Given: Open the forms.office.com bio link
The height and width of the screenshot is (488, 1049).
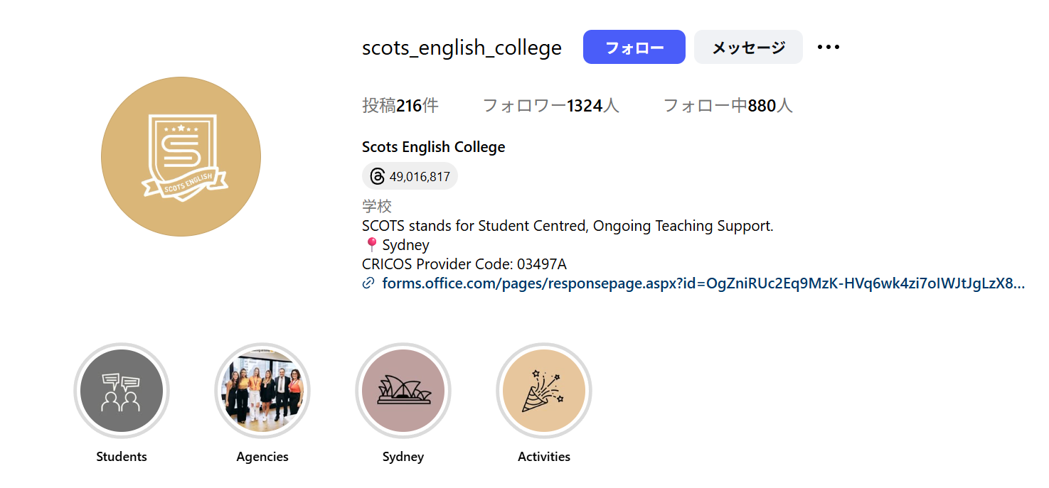Looking at the screenshot, I should 703,283.
